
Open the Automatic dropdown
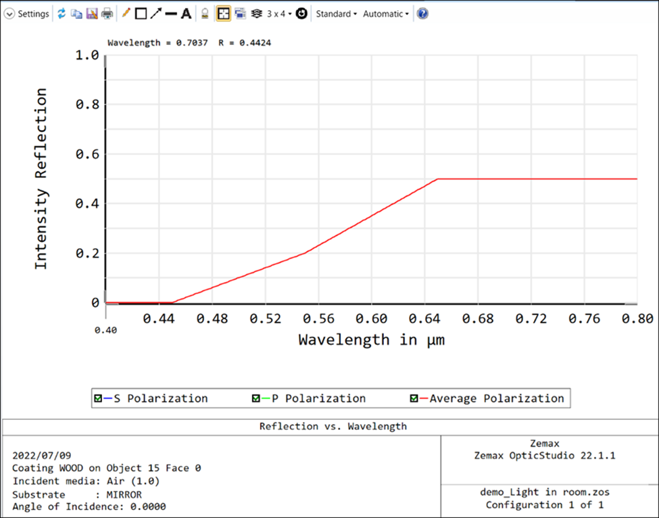coord(386,14)
